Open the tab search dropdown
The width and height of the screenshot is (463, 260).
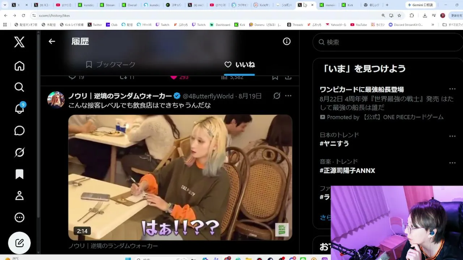click(5, 5)
